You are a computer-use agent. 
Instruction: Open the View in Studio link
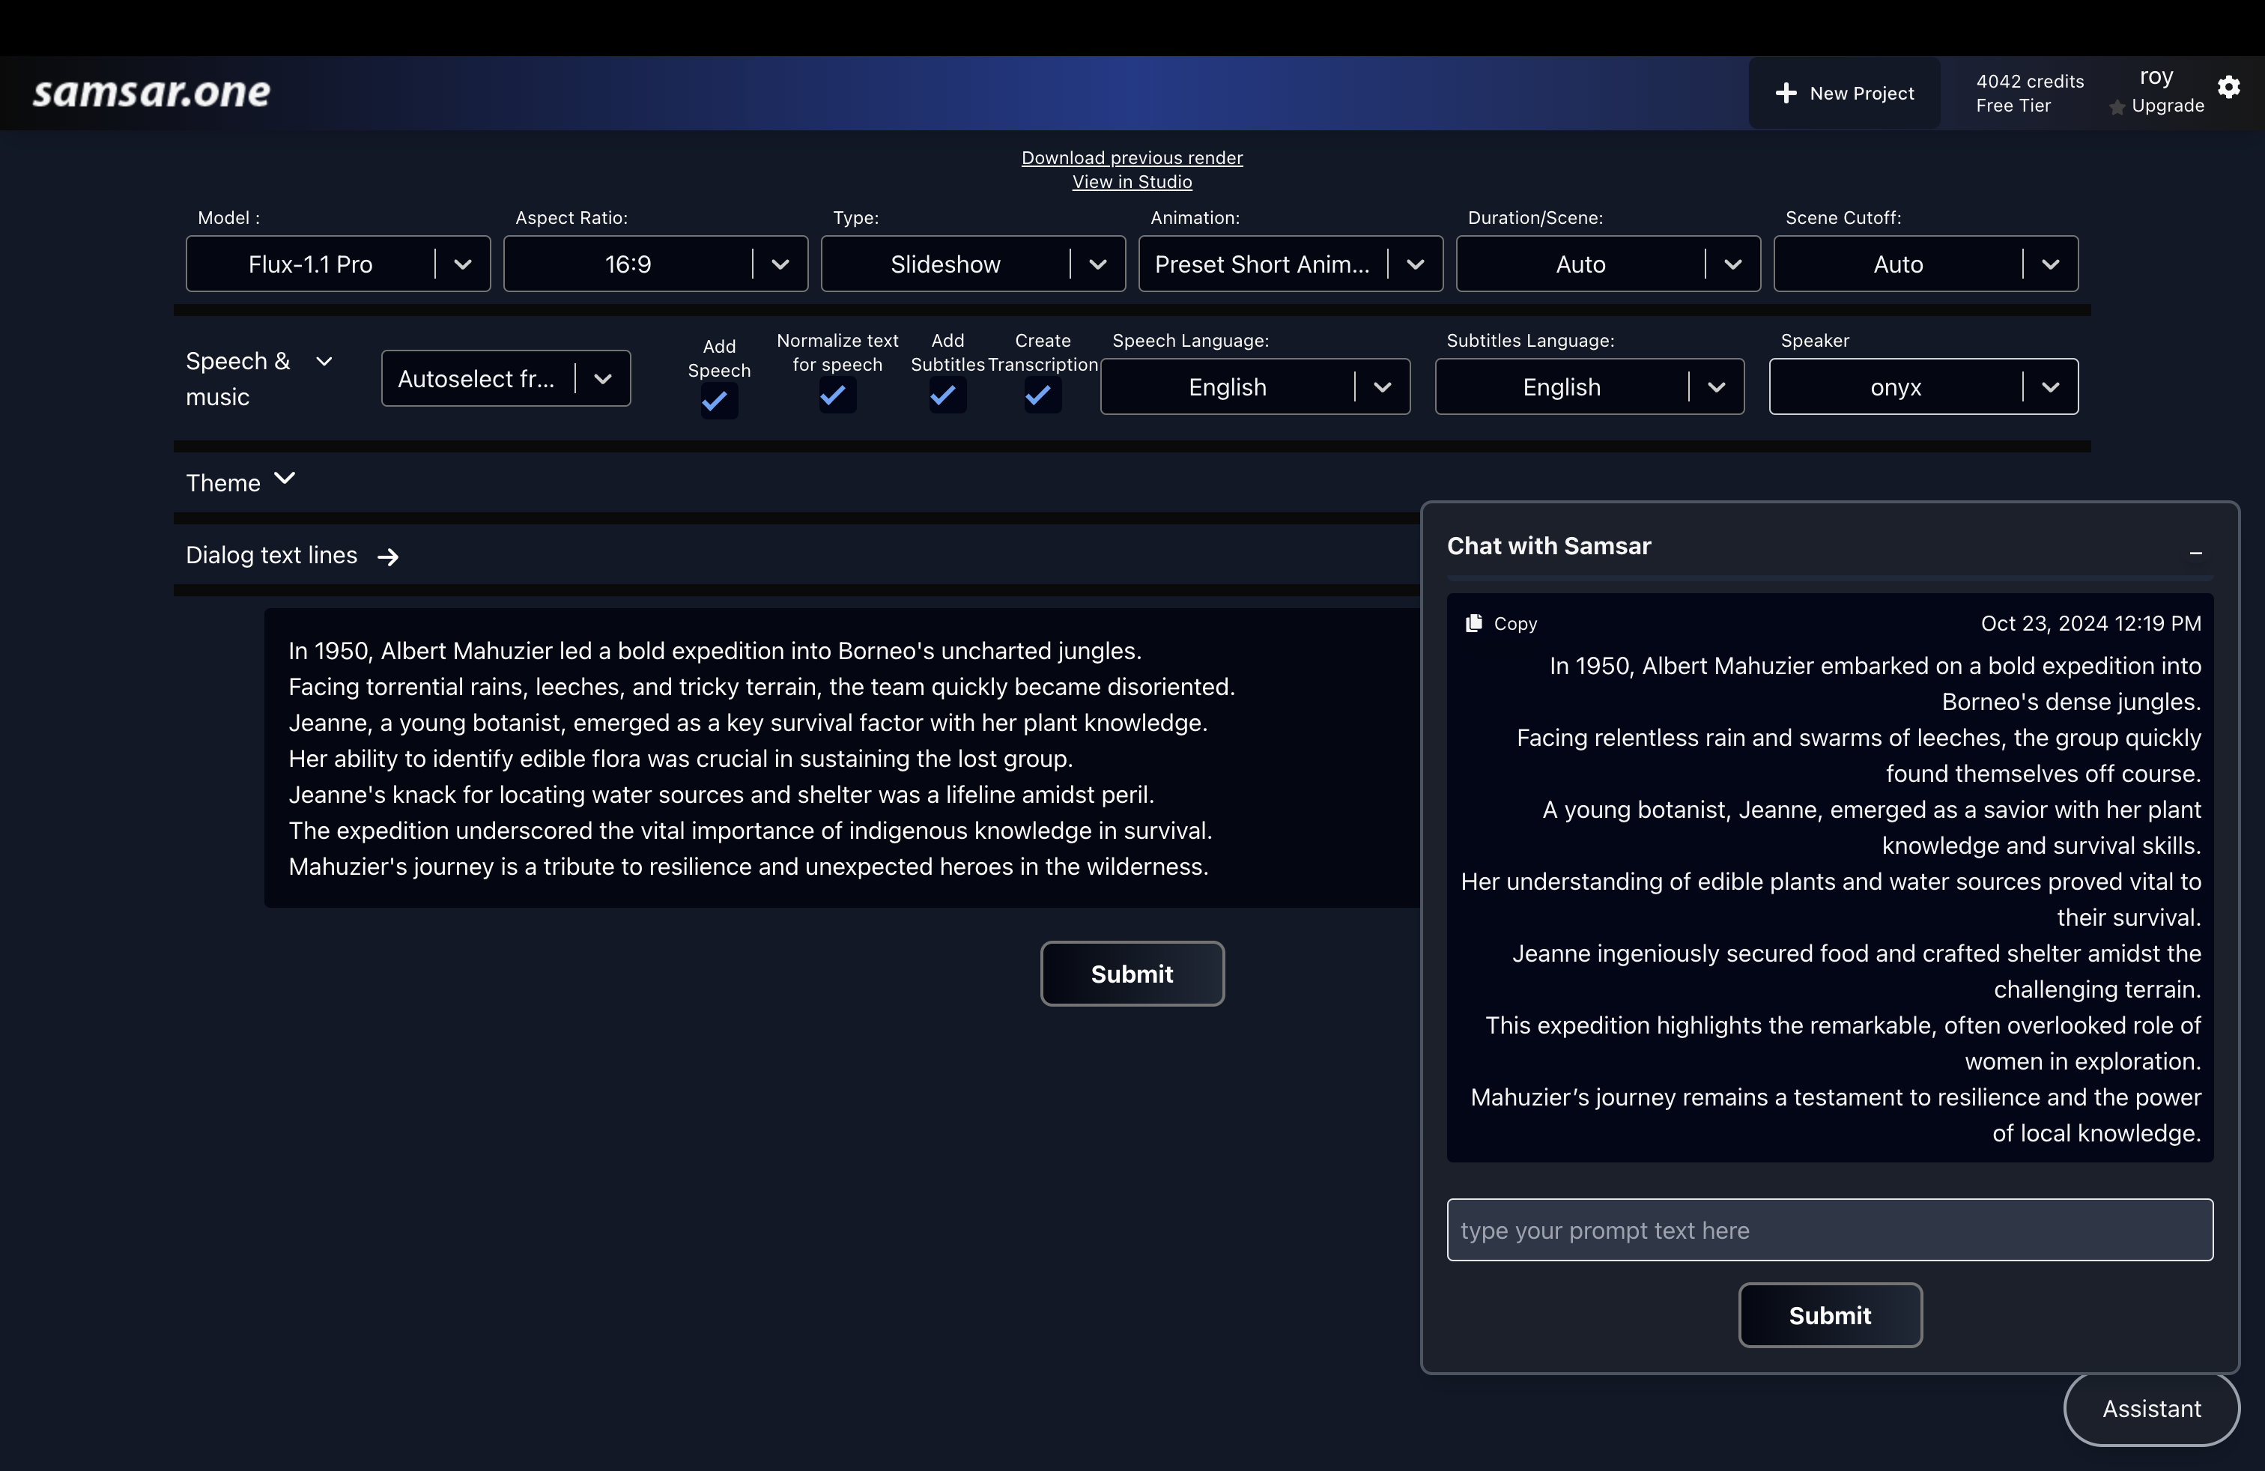click(1132, 182)
